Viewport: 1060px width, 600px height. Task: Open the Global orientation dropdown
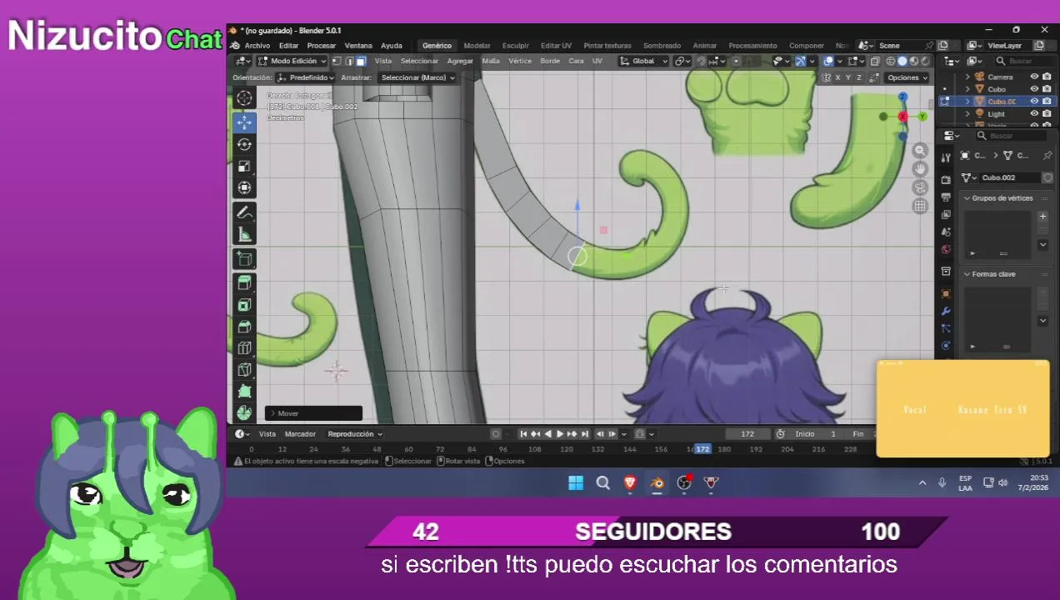pyautogui.click(x=643, y=61)
